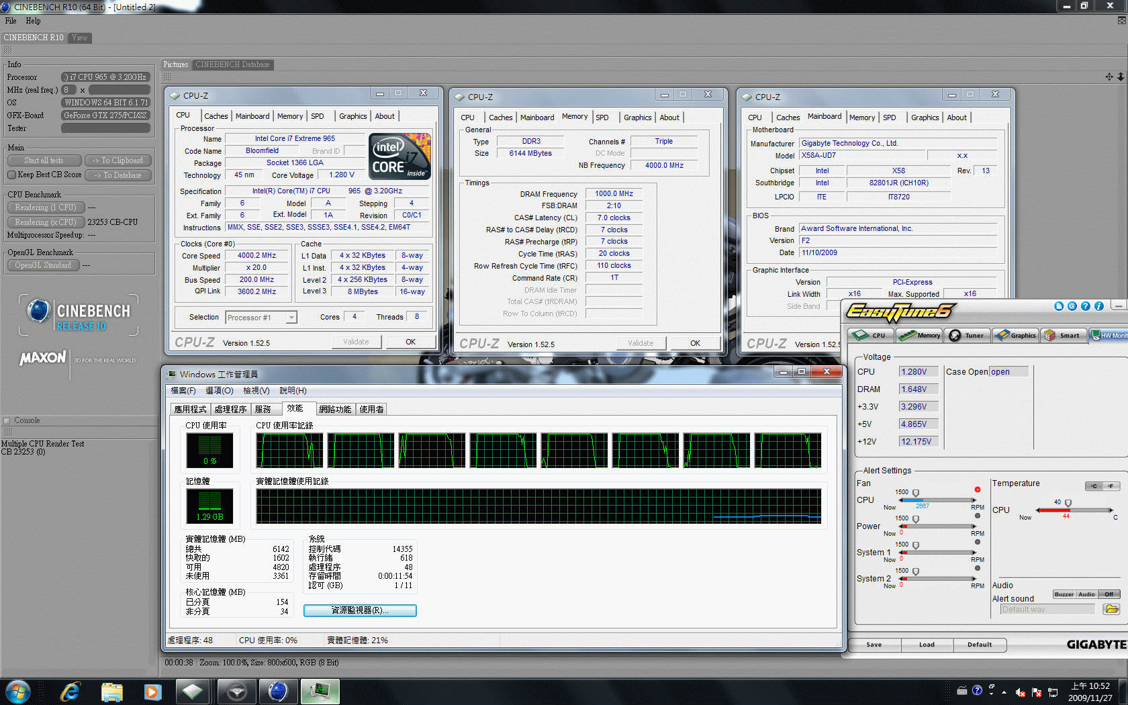
Task: Open the Smart tab in EasyTune6
Action: point(1064,335)
